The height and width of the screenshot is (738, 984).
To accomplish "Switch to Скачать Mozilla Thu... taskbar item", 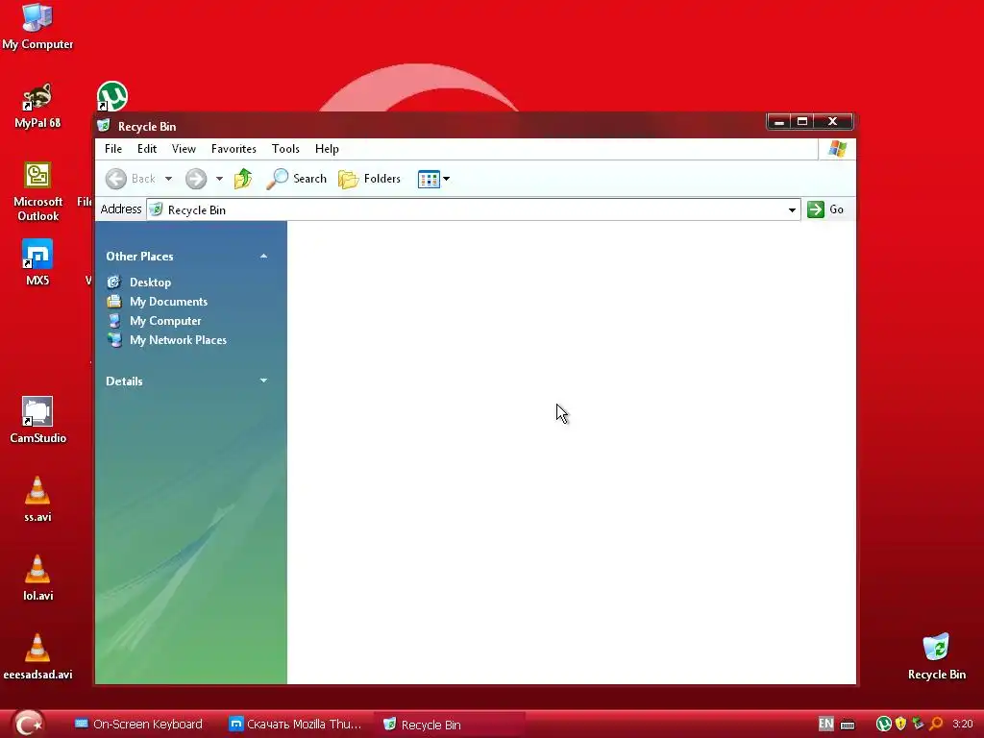I will click(295, 725).
